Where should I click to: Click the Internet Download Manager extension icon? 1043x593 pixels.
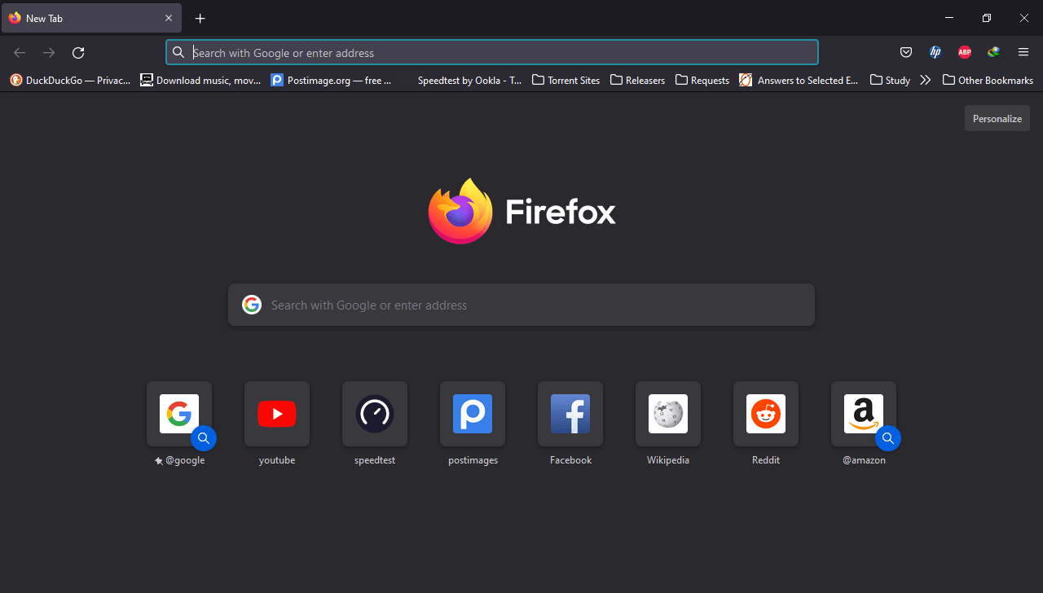pyautogui.click(x=994, y=53)
